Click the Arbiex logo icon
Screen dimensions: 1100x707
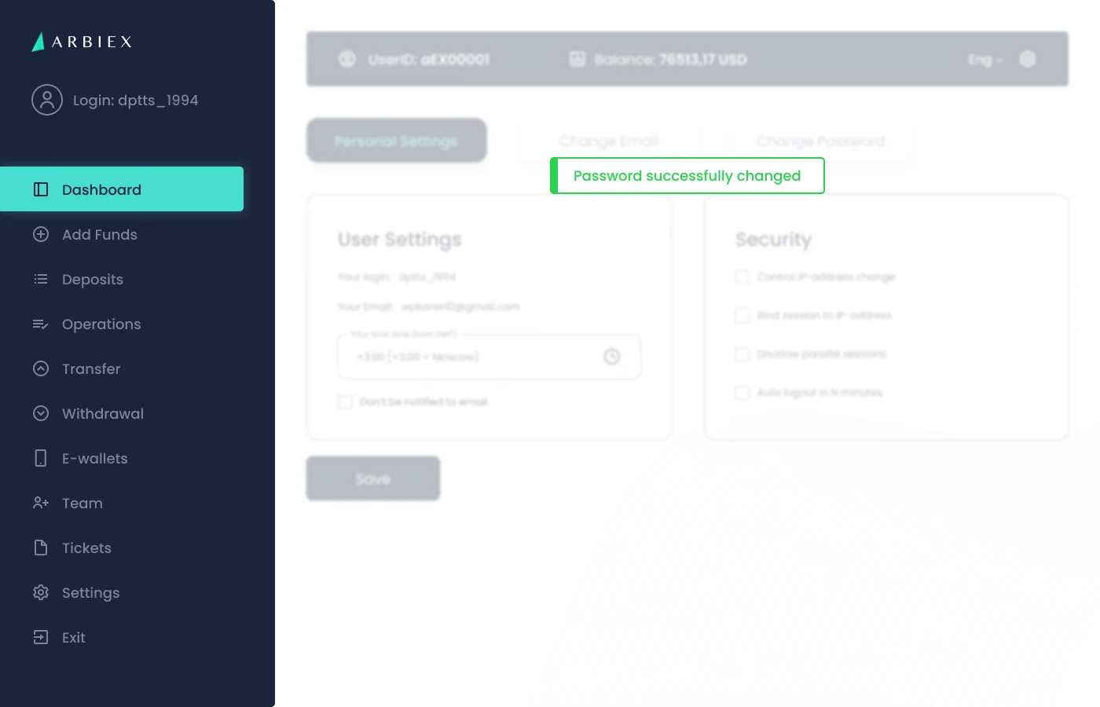point(38,42)
